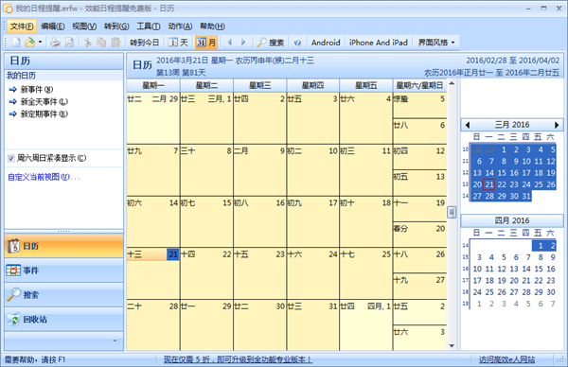Viewport: 568px width, 367px height.
Task: Click week number 13 in mini calendar
Action: pyautogui.click(x=465, y=184)
